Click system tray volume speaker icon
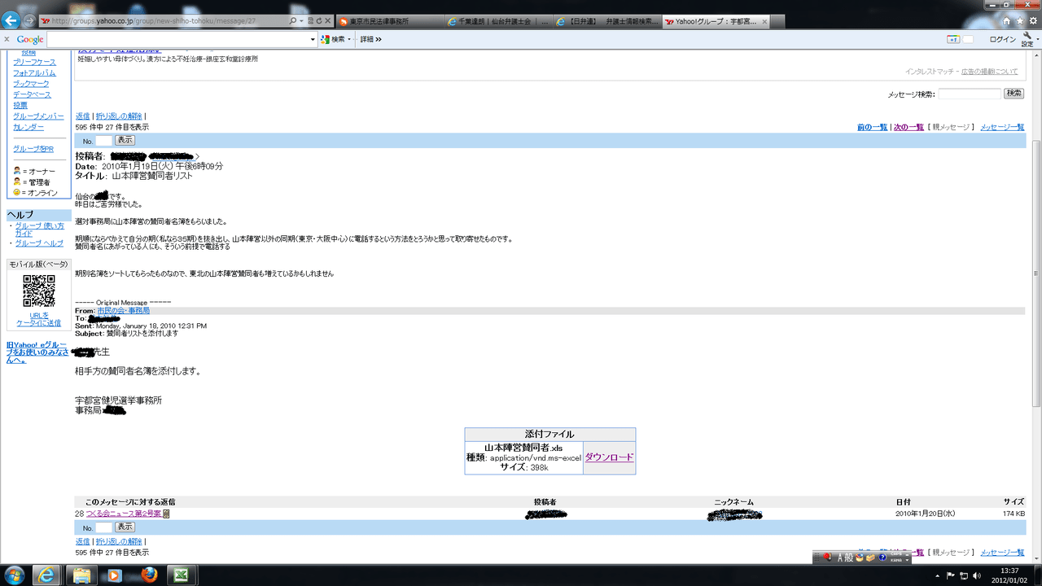Viewport: 1042px width, 586px height. click(x=979, y=575)
